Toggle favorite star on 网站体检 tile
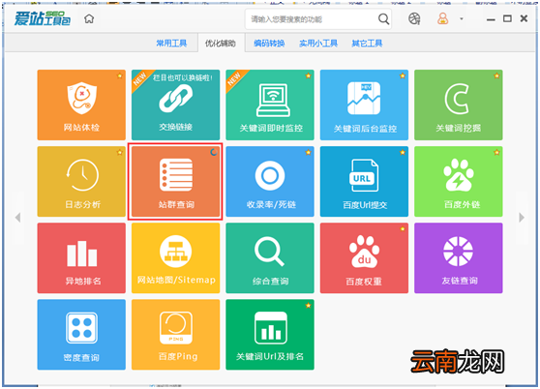This screenshot has height=389, width=540. [x=119, y=75]
